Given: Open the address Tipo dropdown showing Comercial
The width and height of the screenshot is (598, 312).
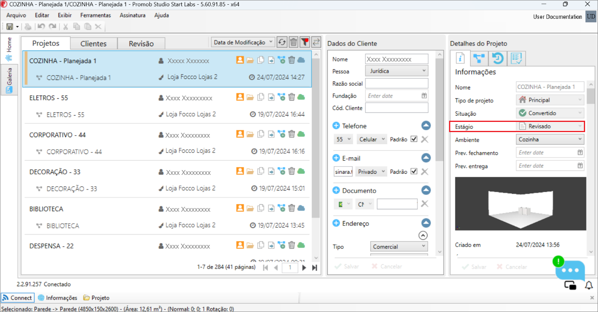Looking at the screenshot, I should click(399, 247).
